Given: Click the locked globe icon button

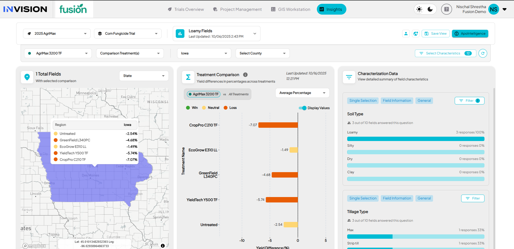Looking at the screenshot, I should coord(416,34).
